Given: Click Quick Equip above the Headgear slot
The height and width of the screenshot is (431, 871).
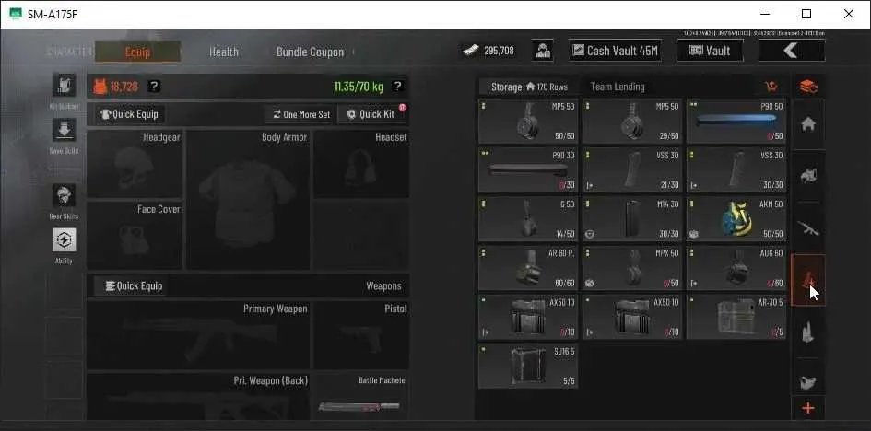Looking at the screenshot, I should (129, 114).
